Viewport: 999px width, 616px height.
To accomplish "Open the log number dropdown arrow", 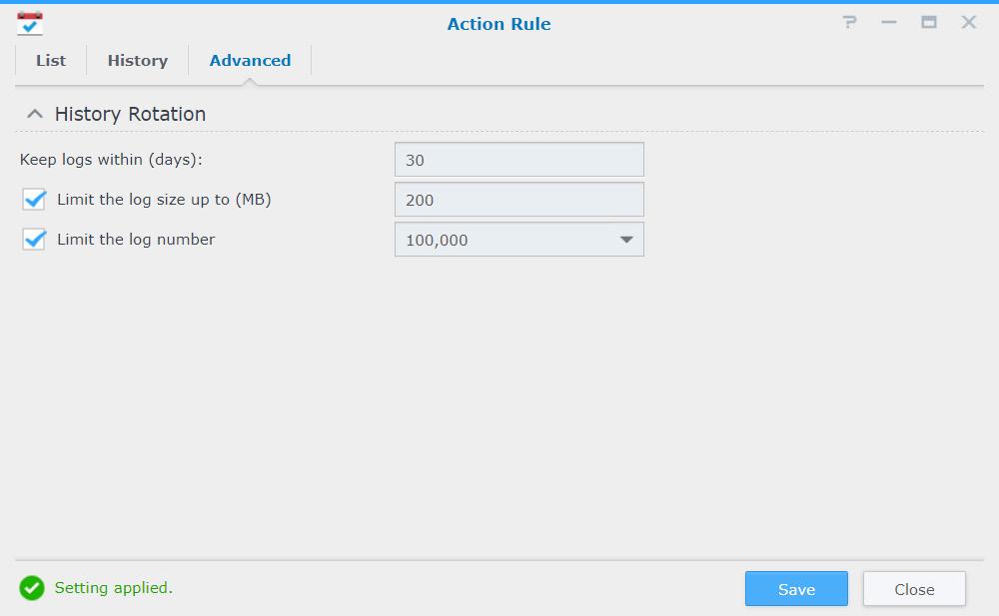I will pos(626,240).
